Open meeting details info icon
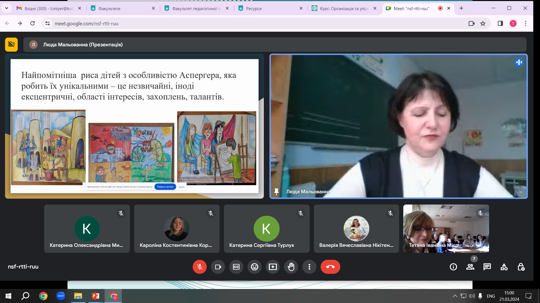The width and height of the screenshot is (540, 303). (453, 267)
